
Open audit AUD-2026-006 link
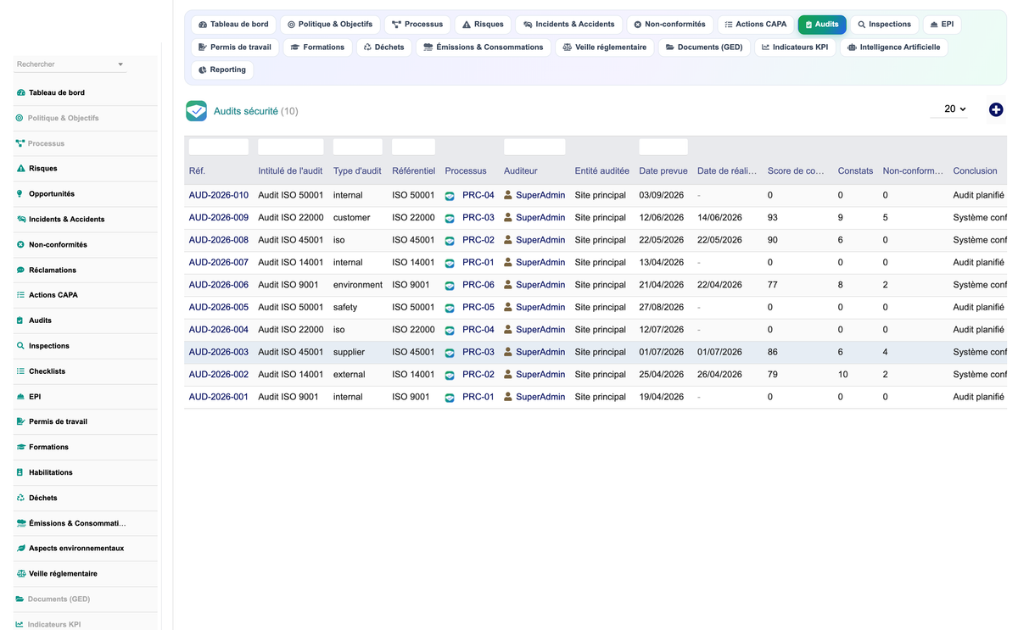219,285
